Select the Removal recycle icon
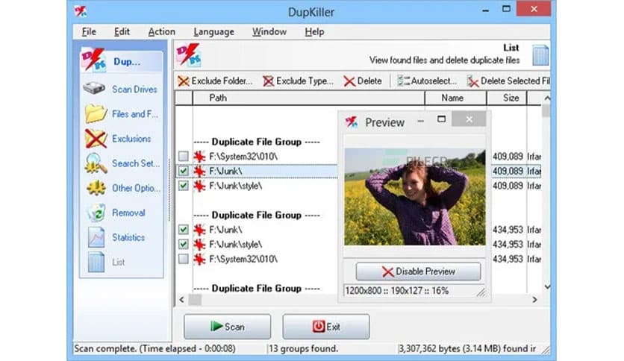This screenshot has height=361, width=624. pyautogui.click(x=96, y=213)
